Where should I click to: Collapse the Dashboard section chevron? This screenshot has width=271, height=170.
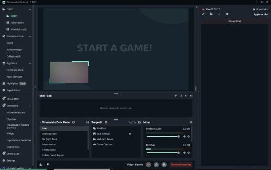coord(30,106)
